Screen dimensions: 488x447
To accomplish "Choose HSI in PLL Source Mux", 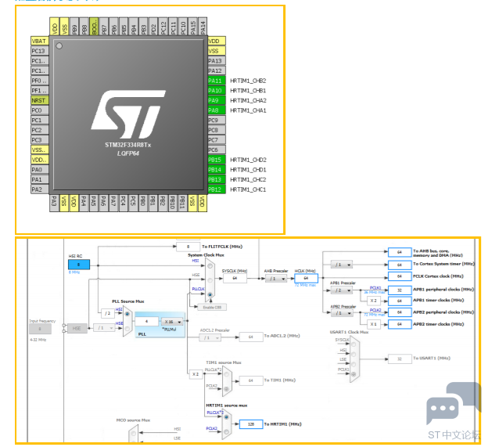I will coord(127,314).
